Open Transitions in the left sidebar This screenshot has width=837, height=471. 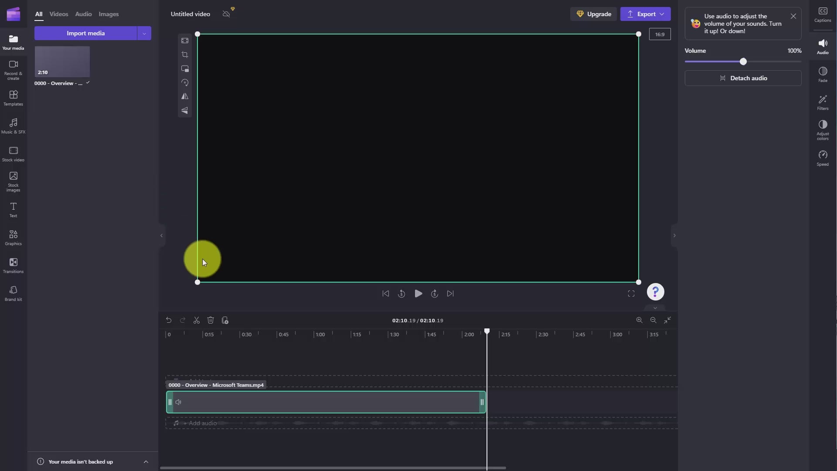pyautogui.click(x=13, y=265)
